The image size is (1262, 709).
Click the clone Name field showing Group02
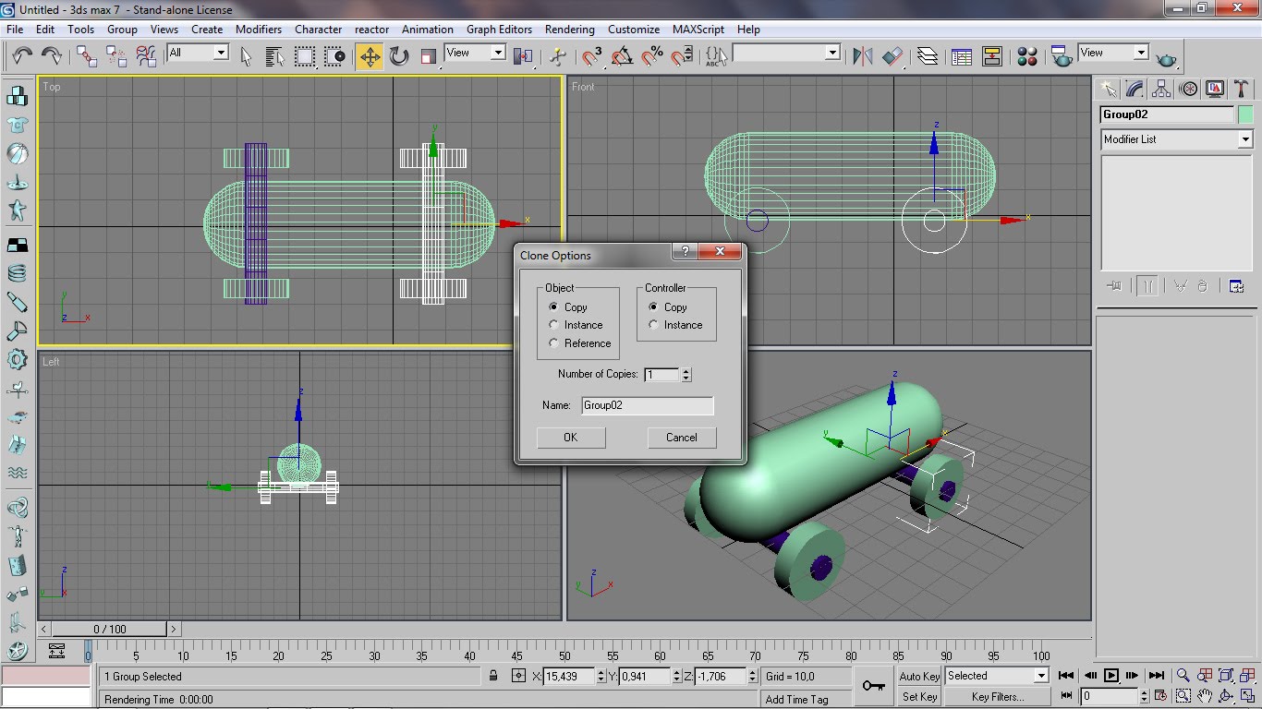[647, 405]
